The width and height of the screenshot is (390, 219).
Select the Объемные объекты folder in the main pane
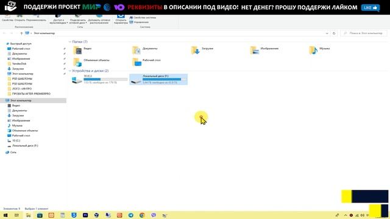tap(91, 61)
